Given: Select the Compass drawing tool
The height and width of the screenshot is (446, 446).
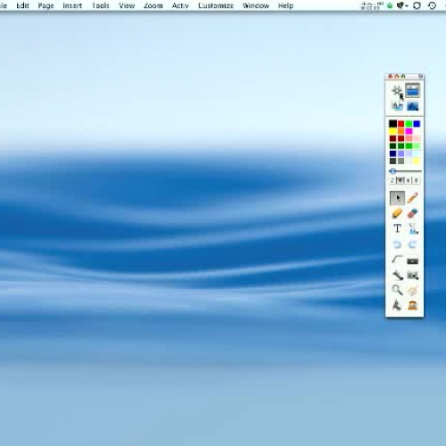Looking at the screenshot, I should (397, 305).
